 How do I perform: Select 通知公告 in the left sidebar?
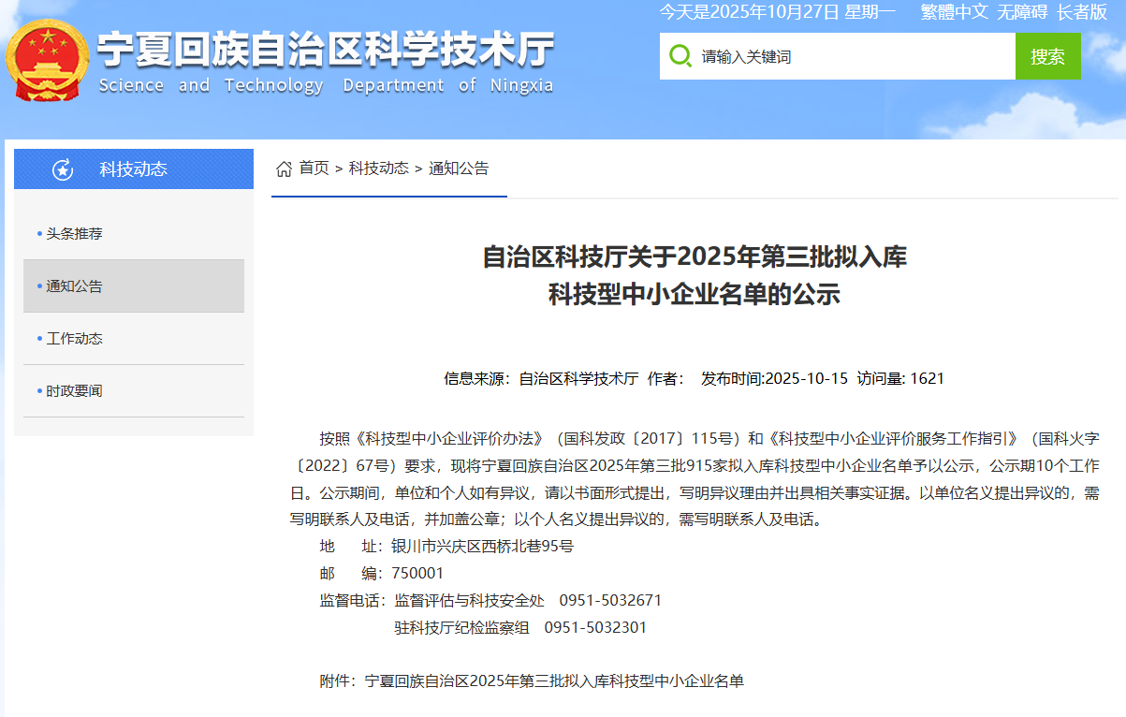coord(75,286)
